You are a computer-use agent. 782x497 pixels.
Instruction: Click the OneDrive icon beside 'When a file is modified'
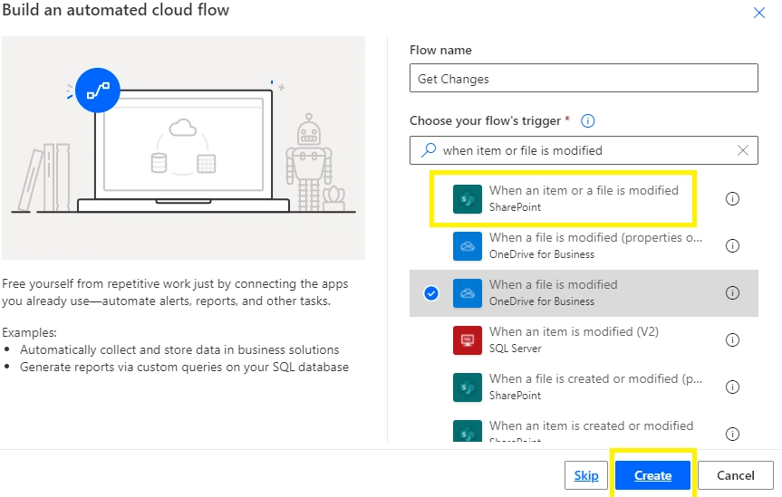click(x=468, y=293)
